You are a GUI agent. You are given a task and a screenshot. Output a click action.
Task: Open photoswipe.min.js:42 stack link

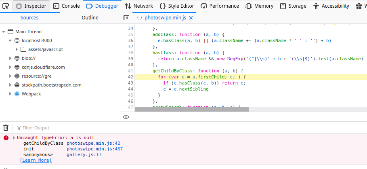[93, 144]
